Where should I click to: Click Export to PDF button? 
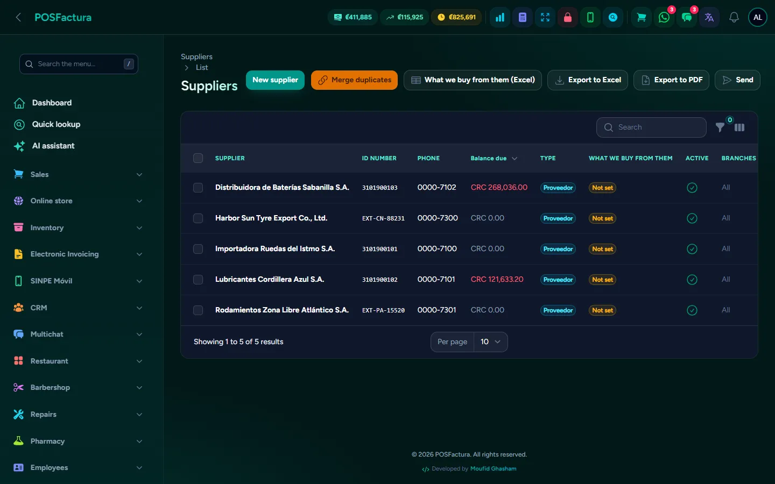[x=671, y=80]
